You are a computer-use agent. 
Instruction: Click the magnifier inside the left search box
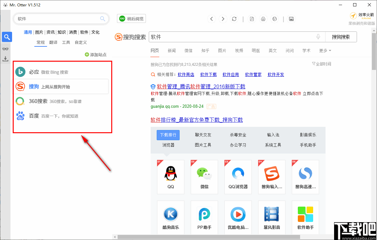coord(103,19)
